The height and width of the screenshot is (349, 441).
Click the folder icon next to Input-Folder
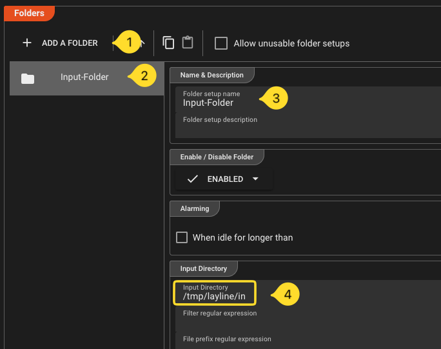pyautogui.click(x=28, y=78)
